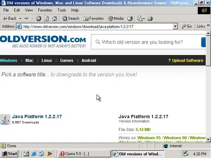This screenshot has width=211, height=158.
Task: Select the Games navigation tab
Action: 67,61
